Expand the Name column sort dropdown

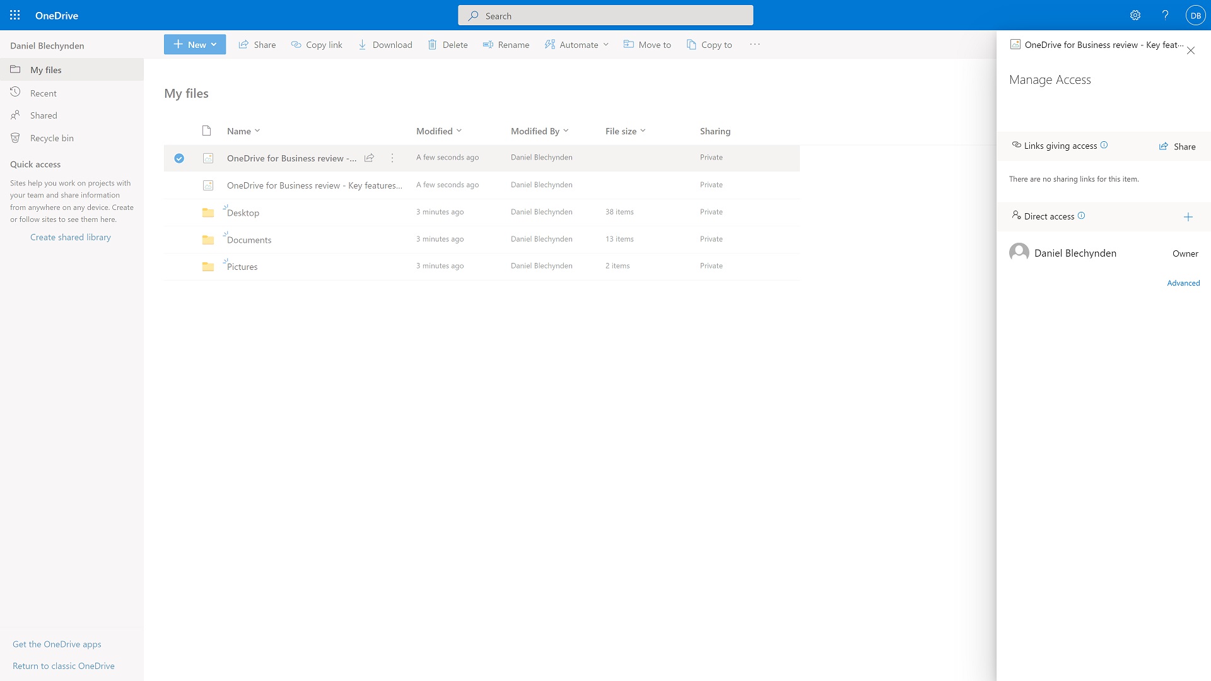pos(257,131)
